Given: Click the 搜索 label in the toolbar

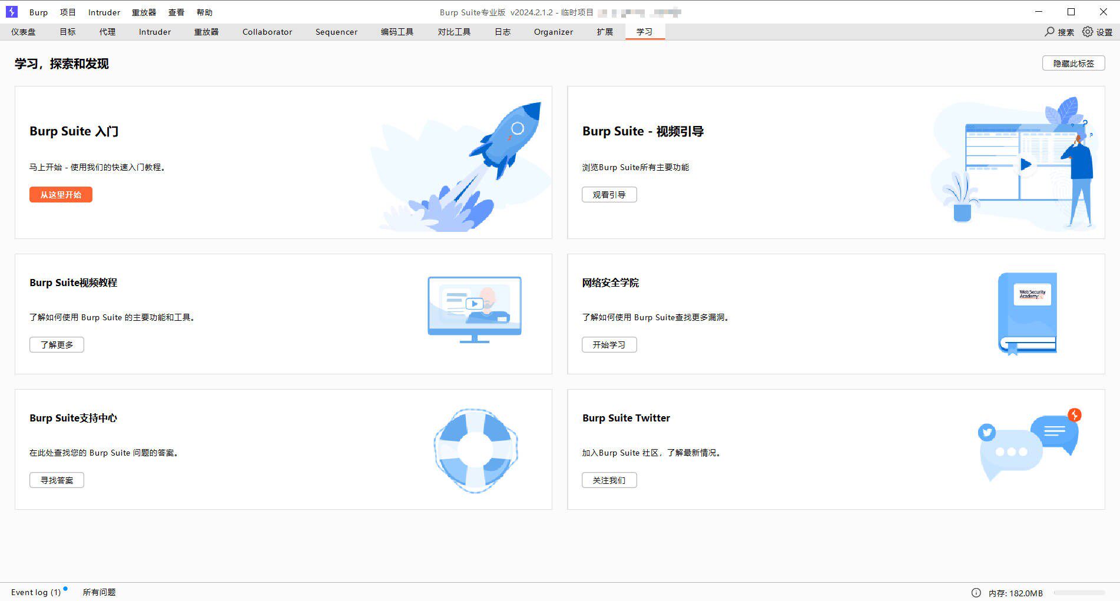Looking at the screenshot, I should pos(1066,32).
